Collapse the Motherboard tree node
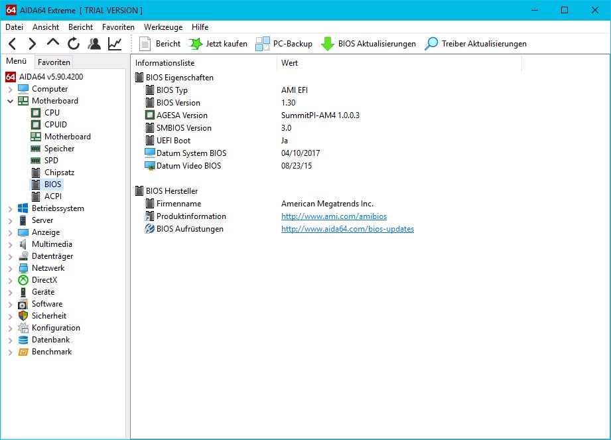Screen dimensions: 611x440 click(x=10, y=102)
